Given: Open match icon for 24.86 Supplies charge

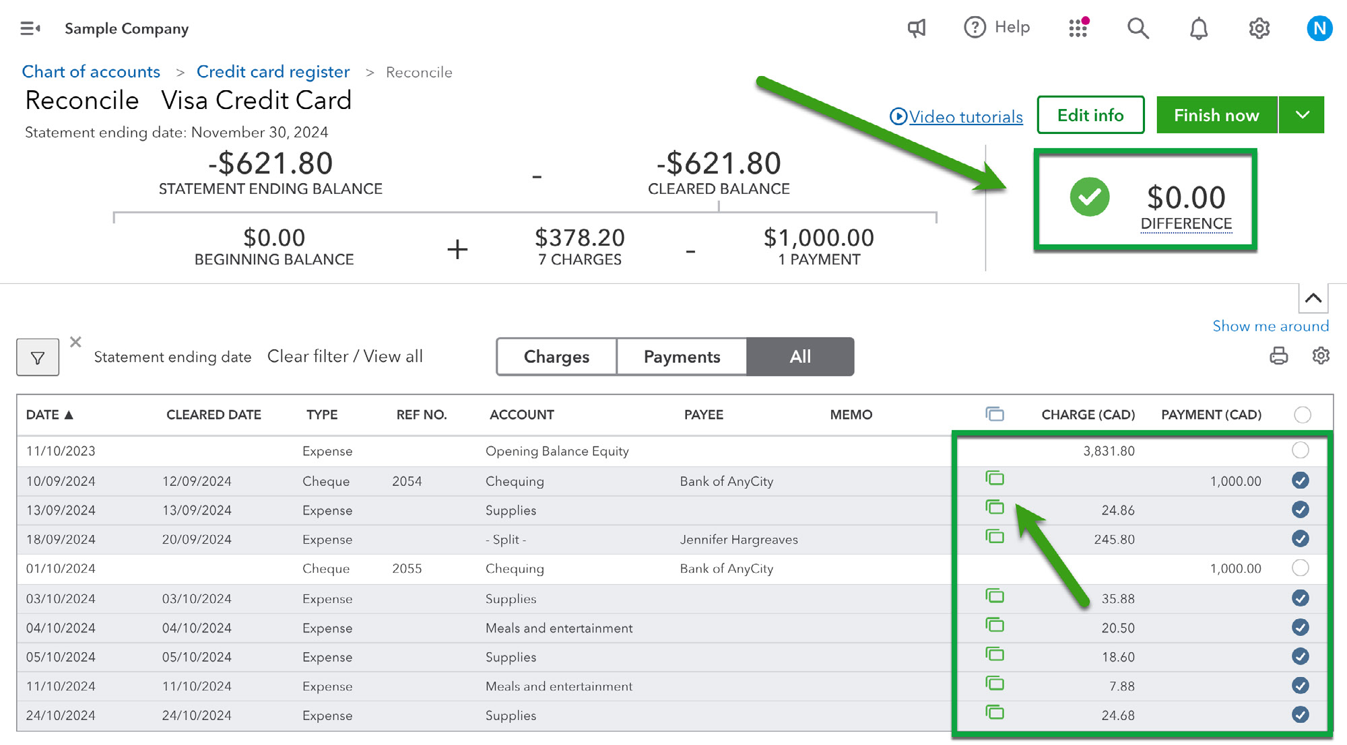Looking at the screenshot, I should tap(995, 507).
